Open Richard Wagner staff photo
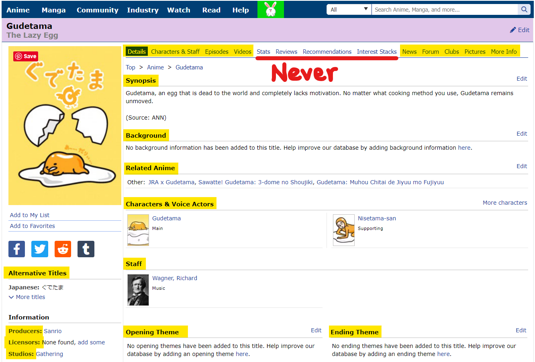The width and height of the screenshot is (535, 362). pos(138,290)
